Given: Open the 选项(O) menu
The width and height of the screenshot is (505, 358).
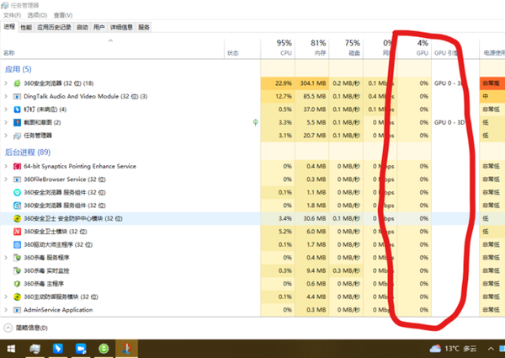Looking at the screenshot, I should click(37, 15).
